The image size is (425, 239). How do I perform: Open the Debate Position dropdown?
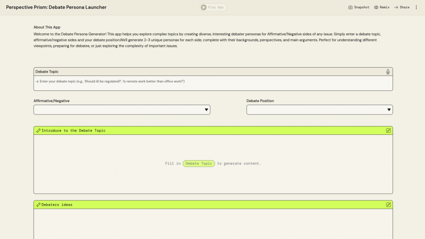pos(319,110)
